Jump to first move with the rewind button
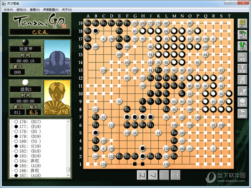The image size is (251, 188). (x=141, y=175)
